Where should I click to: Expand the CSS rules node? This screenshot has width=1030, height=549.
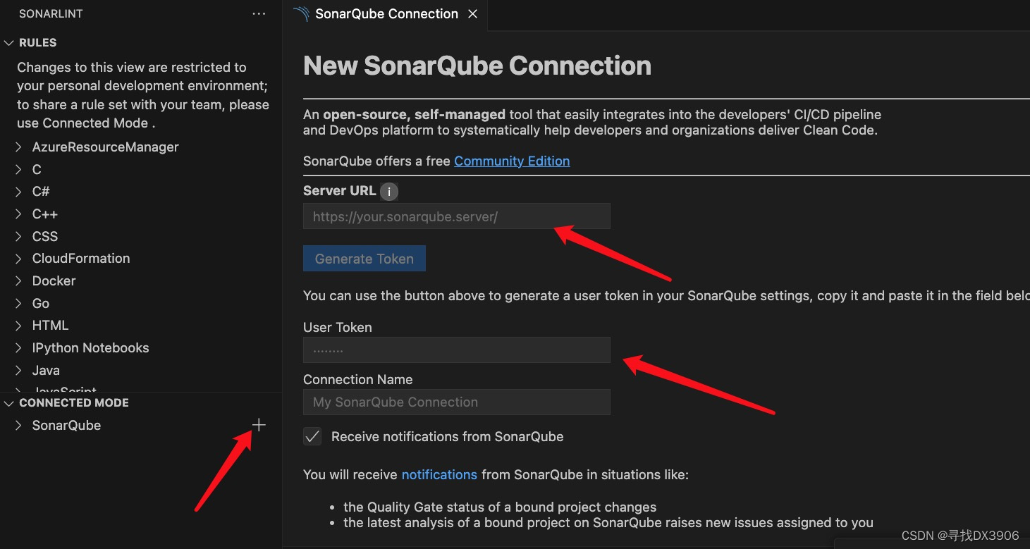click(19, 237)
